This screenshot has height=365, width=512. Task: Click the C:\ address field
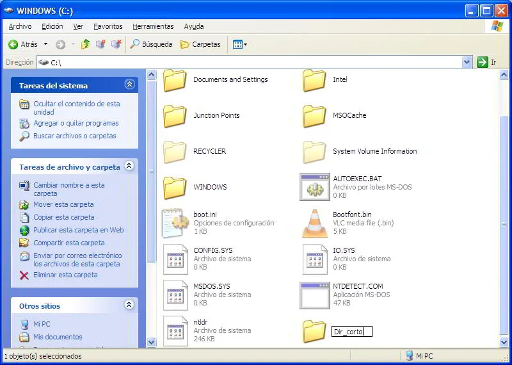point(250,62)
